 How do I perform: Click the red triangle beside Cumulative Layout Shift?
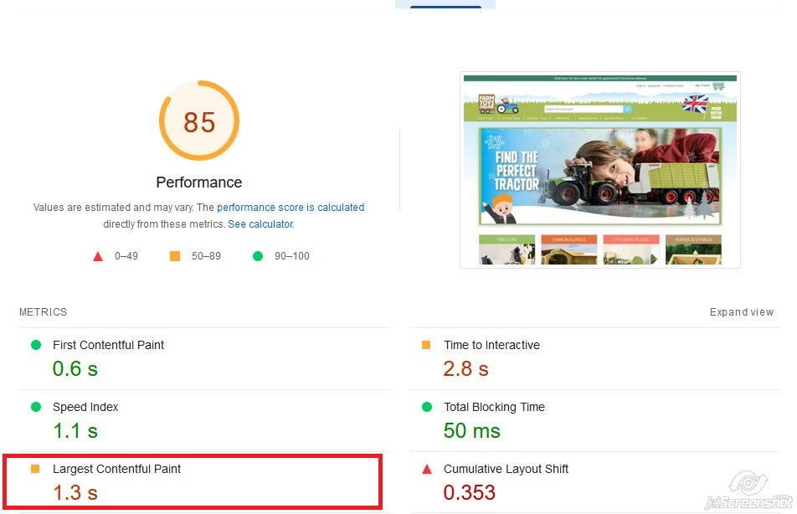pos(426,469)
